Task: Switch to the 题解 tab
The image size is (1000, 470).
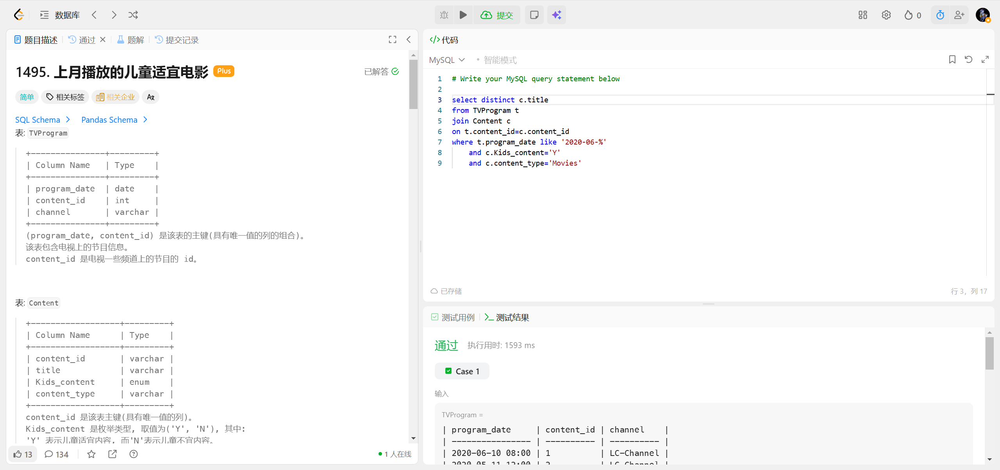Action: [130, 40]
